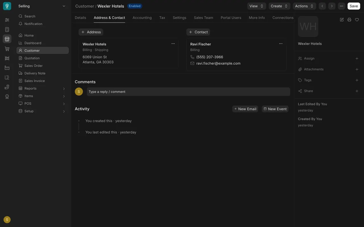
Task: Click the New Email button
Action: (245, 109)
